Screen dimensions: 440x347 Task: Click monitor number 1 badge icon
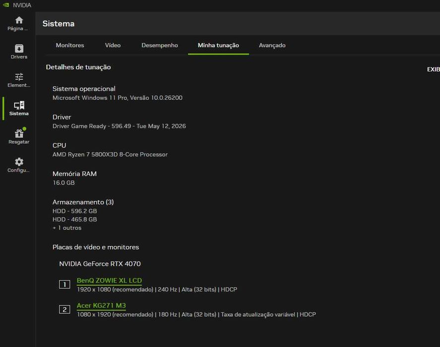(x=64, y=285)
